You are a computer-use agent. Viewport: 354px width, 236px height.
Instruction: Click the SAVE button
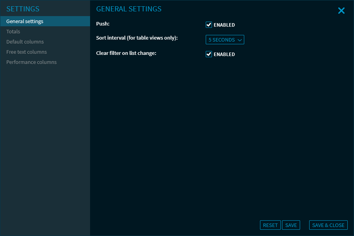[291, 225]
